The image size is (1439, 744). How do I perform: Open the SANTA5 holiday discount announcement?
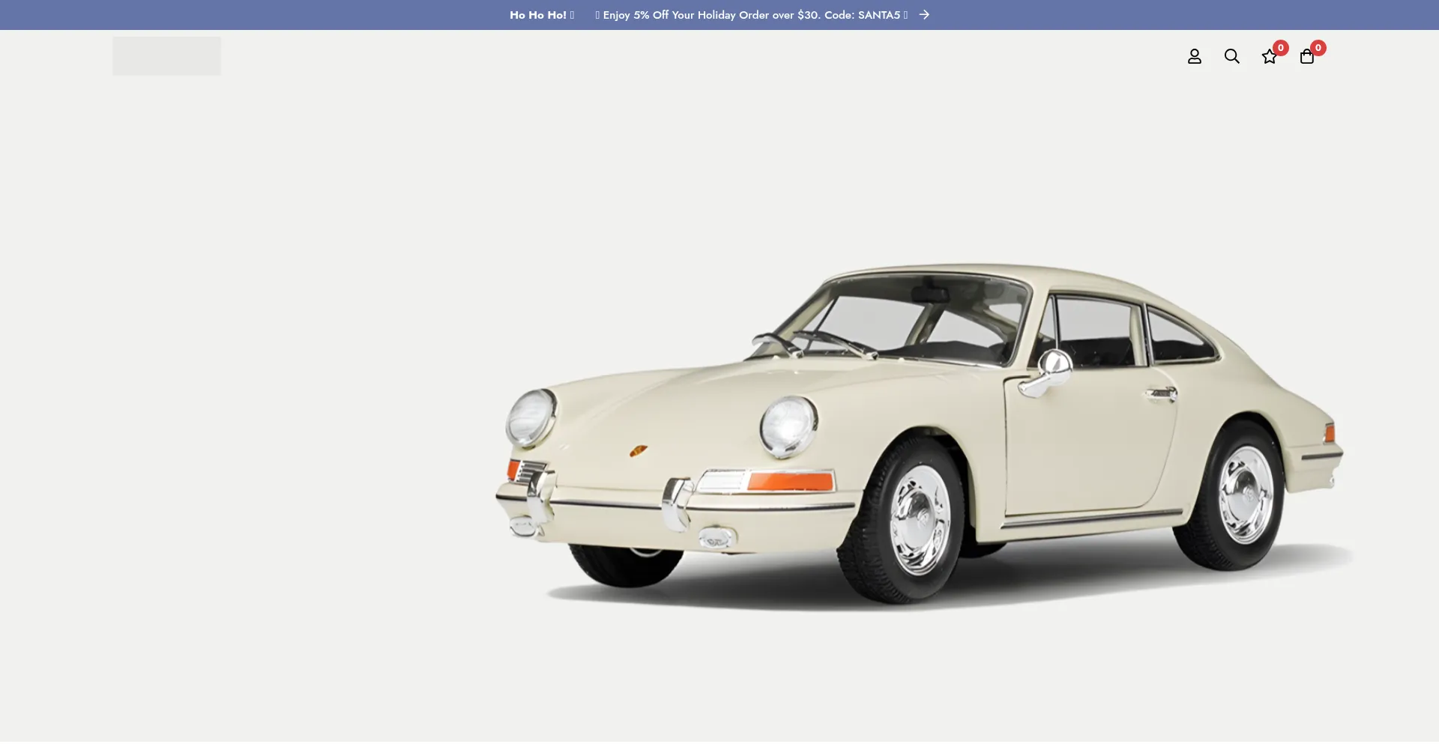(x=749, y=14)
